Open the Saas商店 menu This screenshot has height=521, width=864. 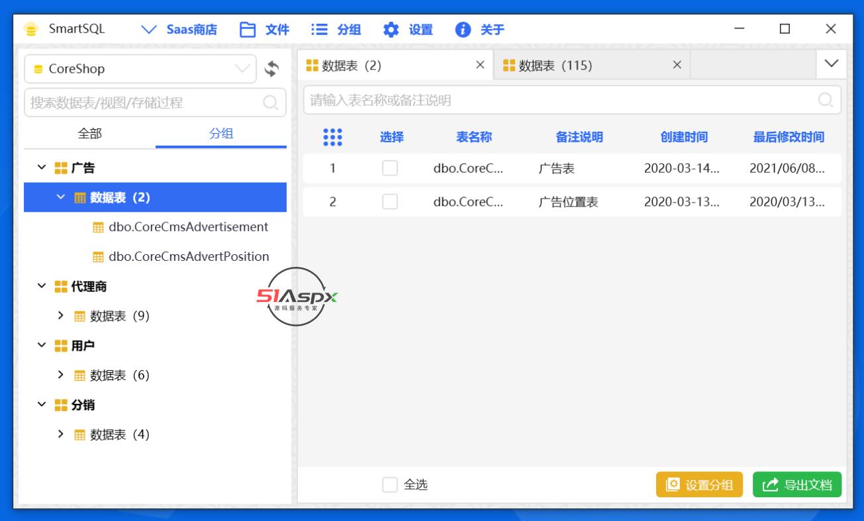(x=179, y=30)
